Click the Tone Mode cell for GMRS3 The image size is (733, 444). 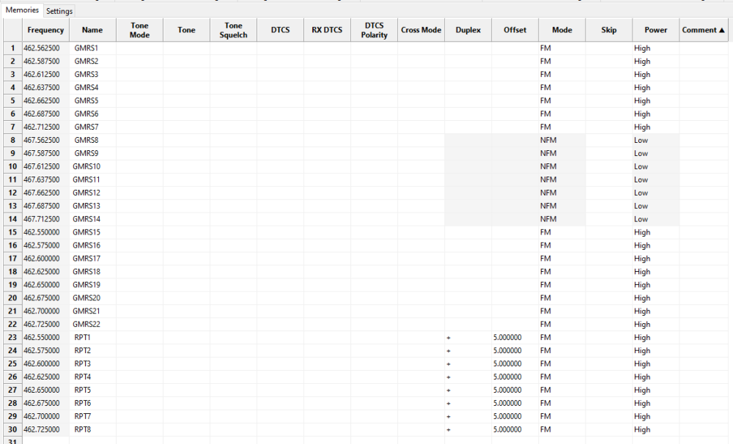pos(139,75)
